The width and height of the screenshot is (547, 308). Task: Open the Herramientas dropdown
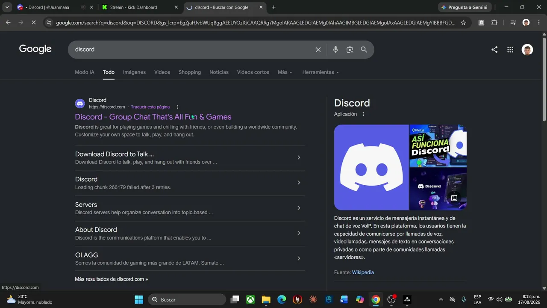[321, 72]
